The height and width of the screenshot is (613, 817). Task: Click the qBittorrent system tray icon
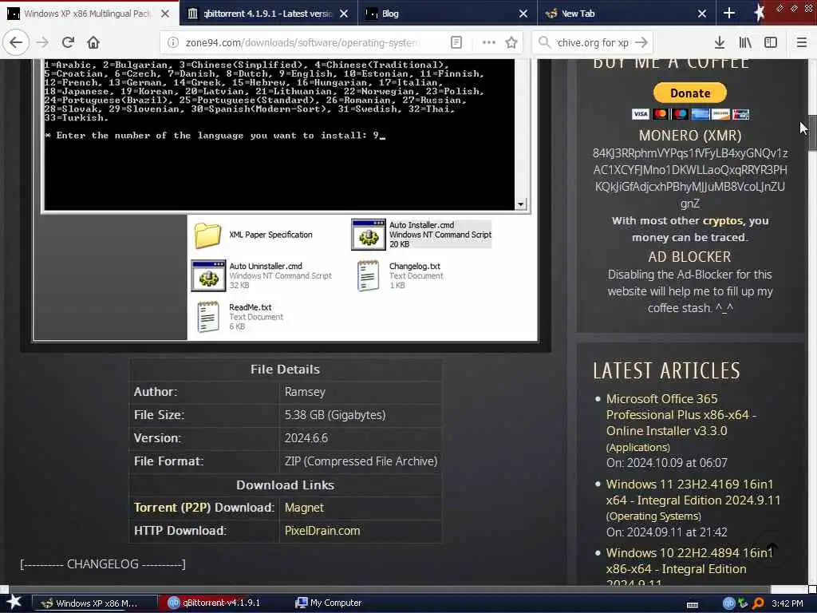coord(728,603)
